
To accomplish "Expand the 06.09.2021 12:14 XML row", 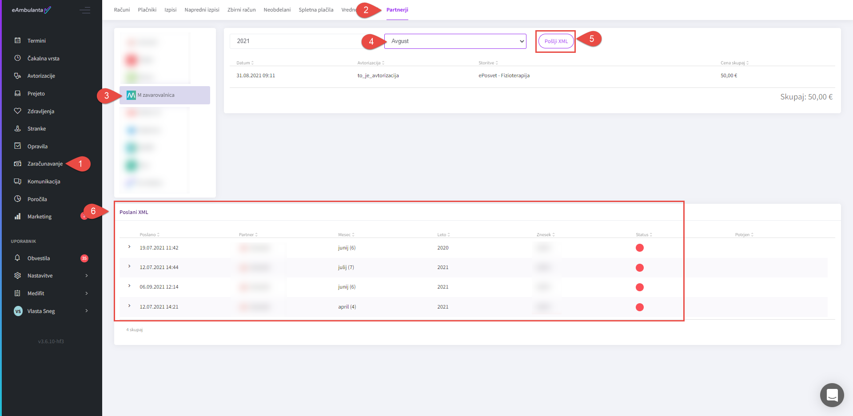I will click(129, 286).
